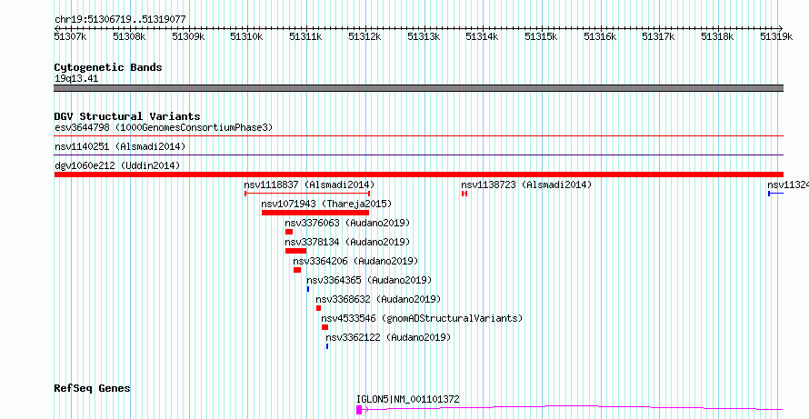The image size is (809, 419).
Task: Open the nsv3378134 (Audano2019) label
Action: pyautogui.click(x=347, y=242)
